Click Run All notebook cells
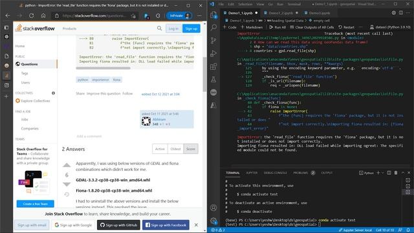This screenshot has width=414, height=233. (278, 27)
